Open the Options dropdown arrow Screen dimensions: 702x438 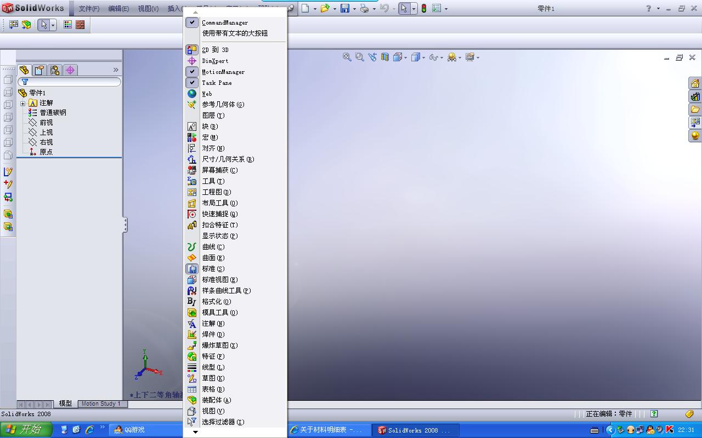[446, 9]
